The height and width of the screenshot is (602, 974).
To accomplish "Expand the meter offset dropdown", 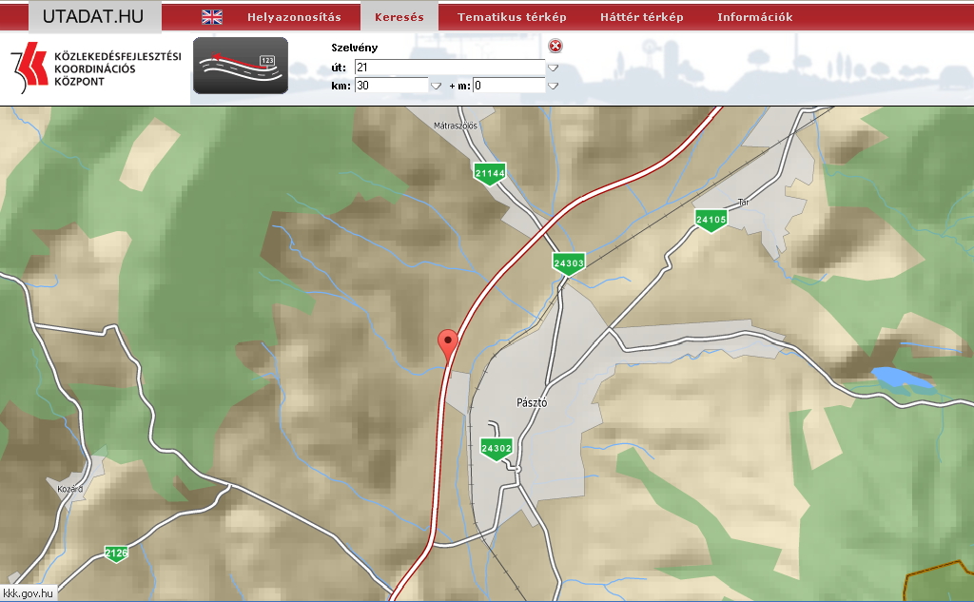I will click(553, 86).
